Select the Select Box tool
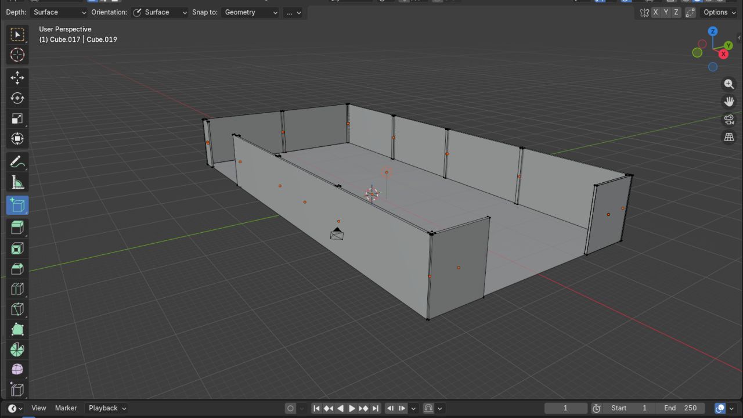The image size is (743, 418). [17, 34]
